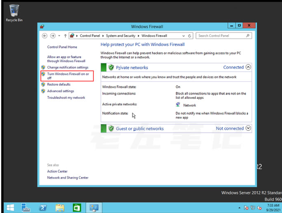Expand the Guest or public networks section

pyautogui.click(x=248, y=128)
